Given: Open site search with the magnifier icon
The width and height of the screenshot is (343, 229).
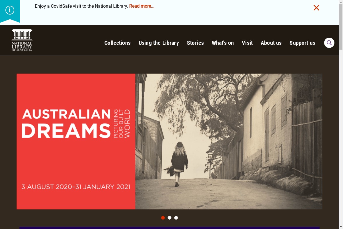Looking at the screenshot, I should click(x=329, y=43).
